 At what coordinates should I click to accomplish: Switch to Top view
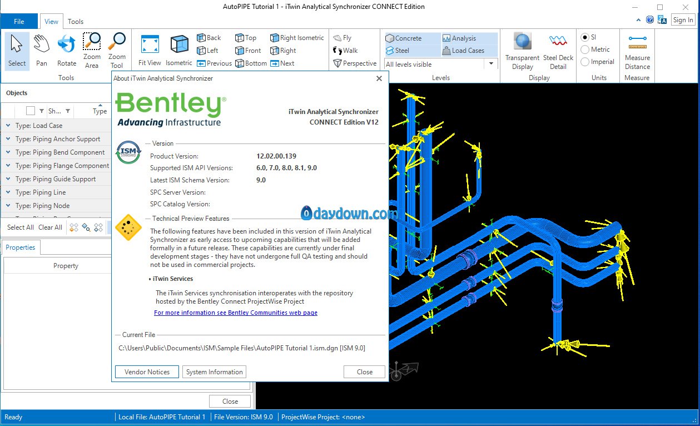click(246, 38)
